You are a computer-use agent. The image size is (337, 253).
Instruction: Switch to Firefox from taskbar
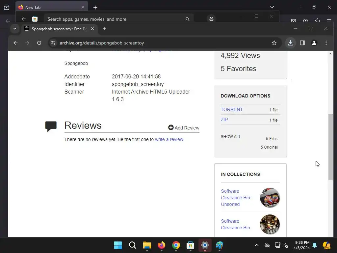(161, 245)
